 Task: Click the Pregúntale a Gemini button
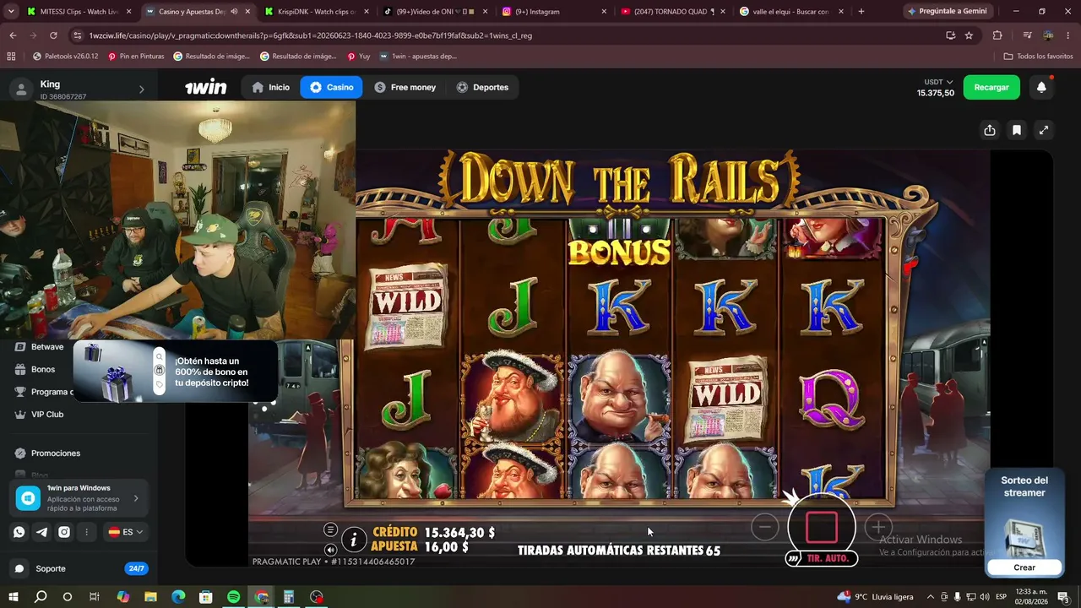click(947, 12)
